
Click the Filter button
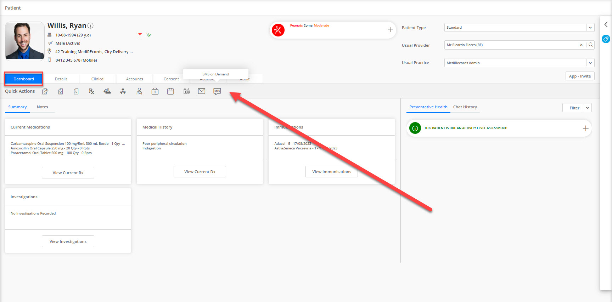(574, 108)
